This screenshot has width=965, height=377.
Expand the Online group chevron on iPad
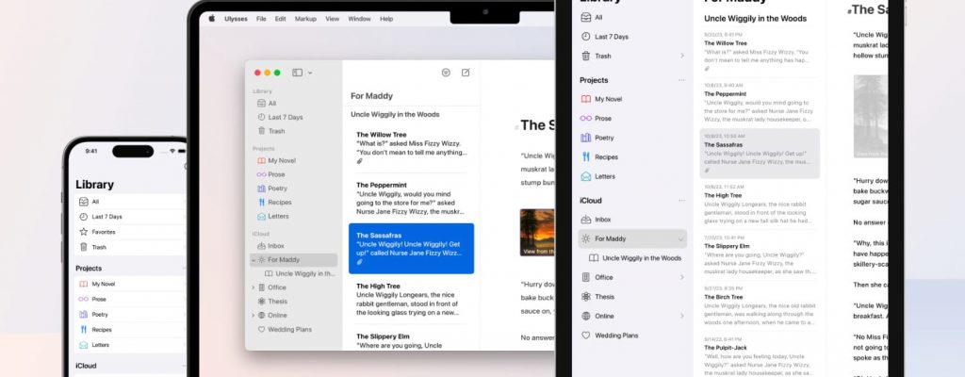(681, 316)
